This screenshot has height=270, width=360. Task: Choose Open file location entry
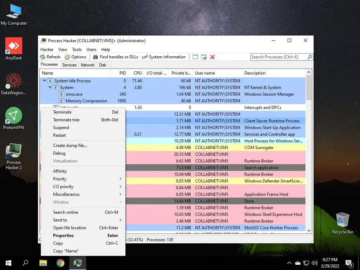[x=83, y=228]
